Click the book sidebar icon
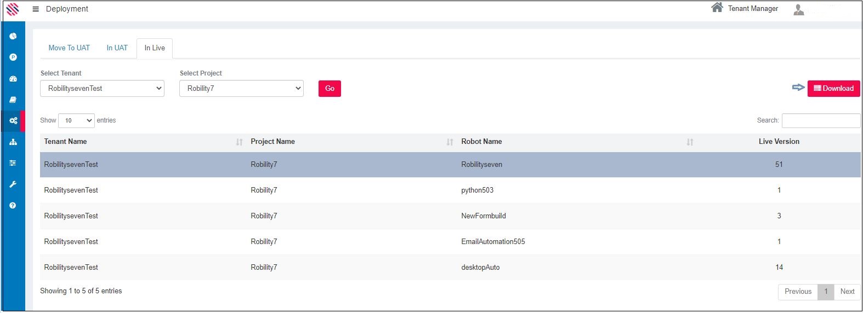 pos(13,100)
